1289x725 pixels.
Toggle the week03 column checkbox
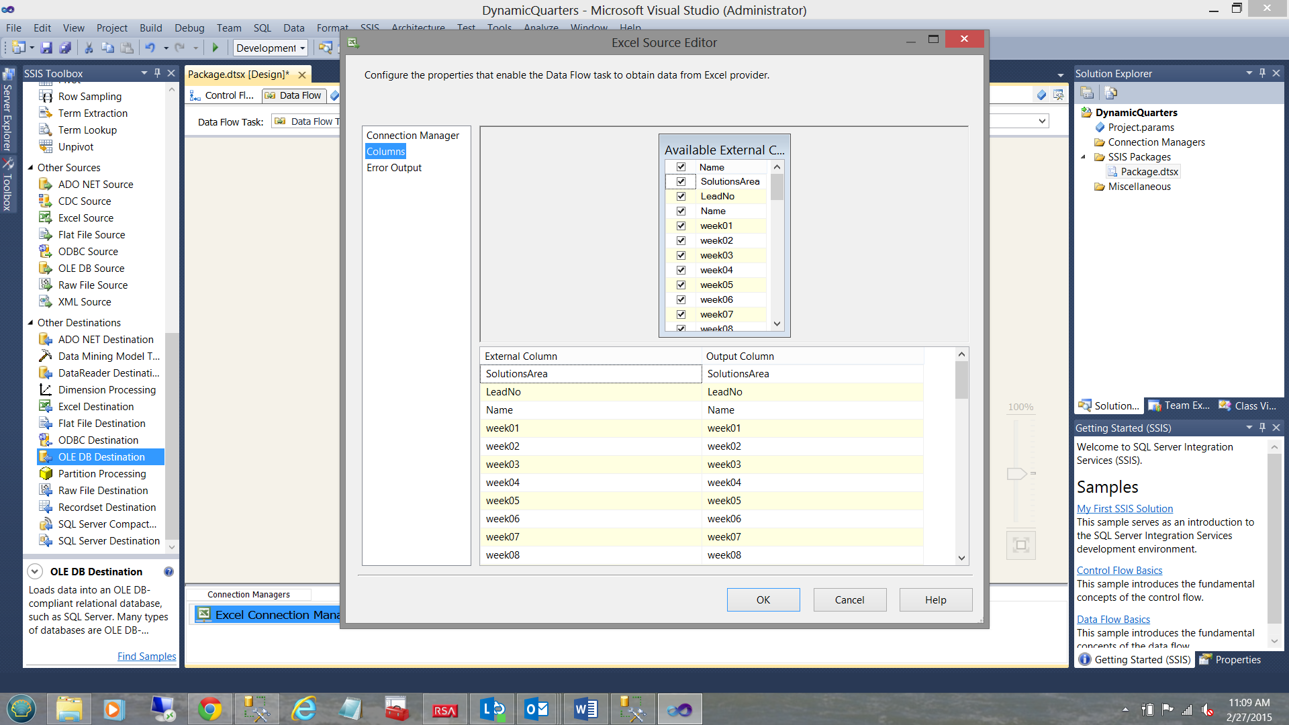[681, 255]
